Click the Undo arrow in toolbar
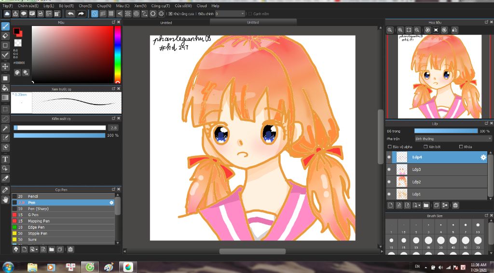494x273 pixels. (x=70, y=13)
